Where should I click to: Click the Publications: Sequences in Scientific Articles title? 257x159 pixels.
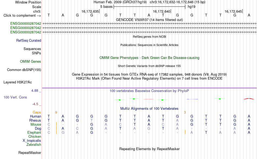point(149,45)
